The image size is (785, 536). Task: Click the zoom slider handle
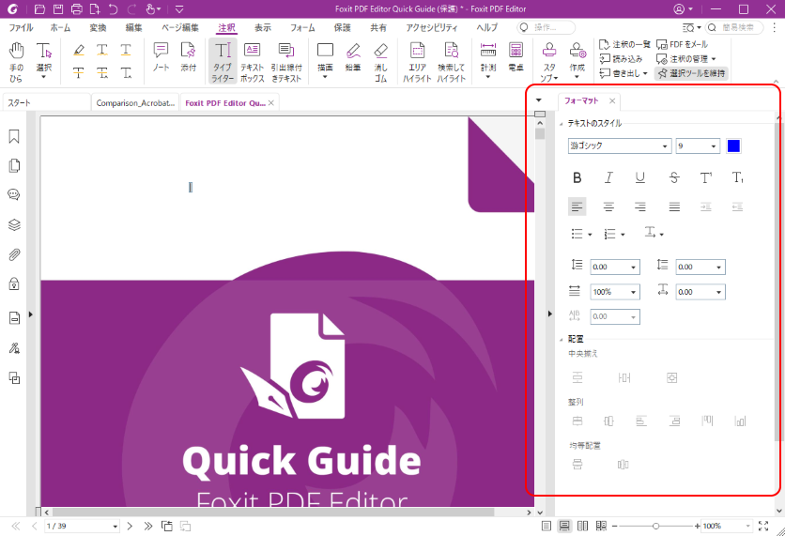(x=655, y=526)
